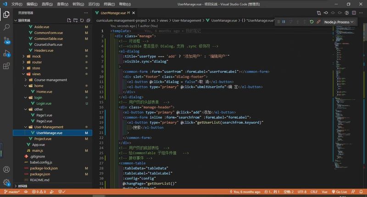Open errors and warnings in status bar
Screen dimensions: 367x197
(39, 192)
